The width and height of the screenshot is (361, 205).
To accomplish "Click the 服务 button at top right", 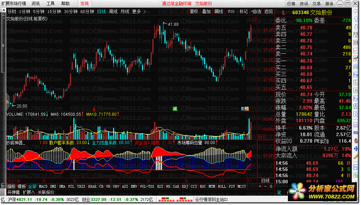I will (329, 3).
